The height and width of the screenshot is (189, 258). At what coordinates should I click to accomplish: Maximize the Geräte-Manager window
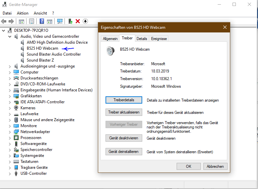pos(234,4)
